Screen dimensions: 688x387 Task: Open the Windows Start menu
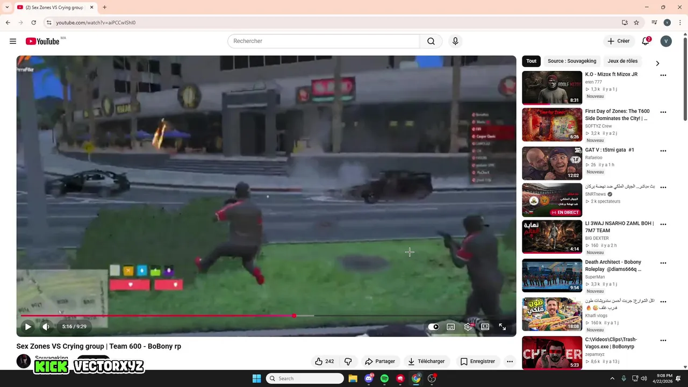click(256, 378)
